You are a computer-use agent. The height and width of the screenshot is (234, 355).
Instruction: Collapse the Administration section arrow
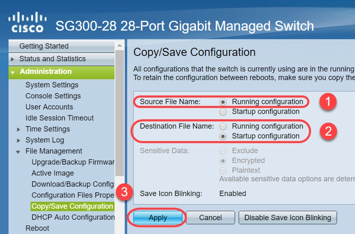[13, 72]
